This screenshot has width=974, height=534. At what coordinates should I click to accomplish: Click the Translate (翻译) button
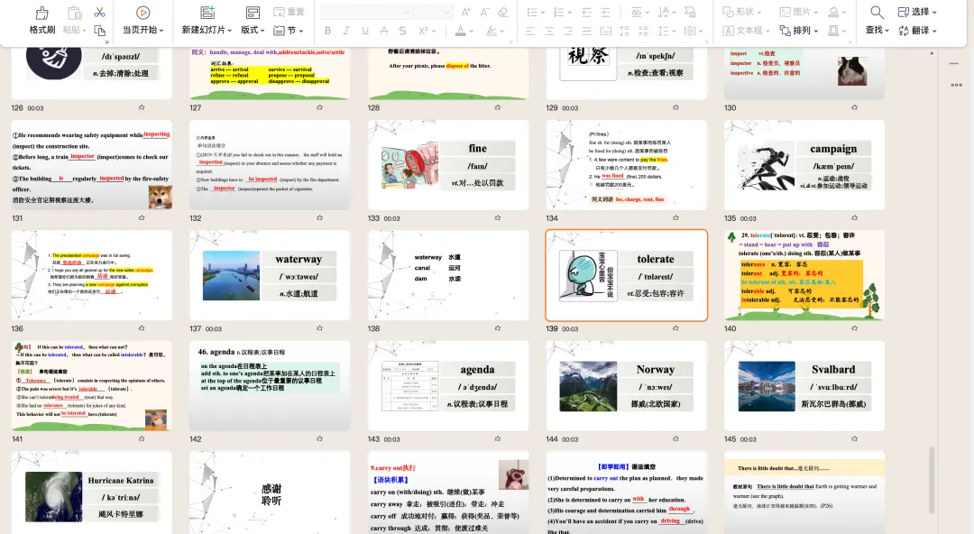917,31
